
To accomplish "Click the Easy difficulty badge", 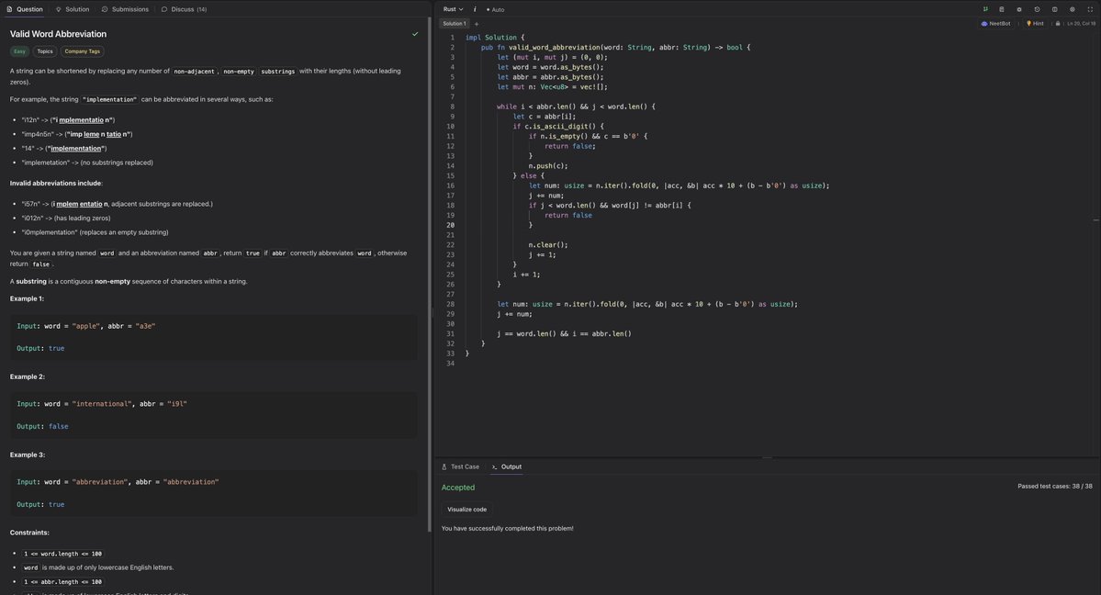I will click(19, 51).
